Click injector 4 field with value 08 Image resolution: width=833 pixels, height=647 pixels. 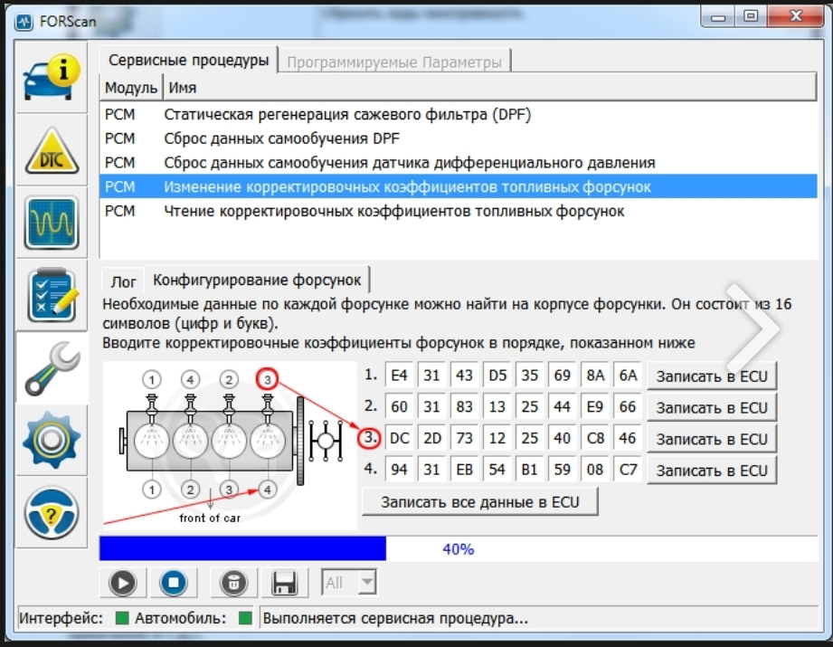coord(595,470)
